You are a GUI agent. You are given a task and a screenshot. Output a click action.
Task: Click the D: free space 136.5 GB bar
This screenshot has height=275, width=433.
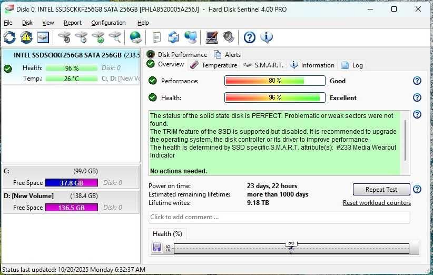72,208
